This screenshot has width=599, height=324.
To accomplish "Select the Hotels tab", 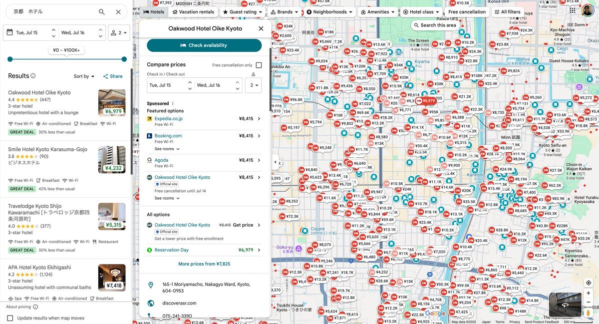I will pos(154,12).
